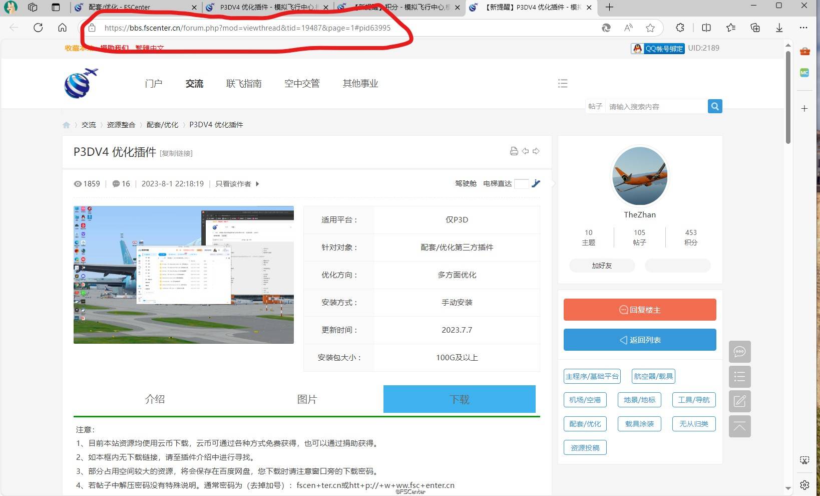The height and width of the screenshot is (496, 820).
Task: Open floating thread list button
Action: click(739, 377)
